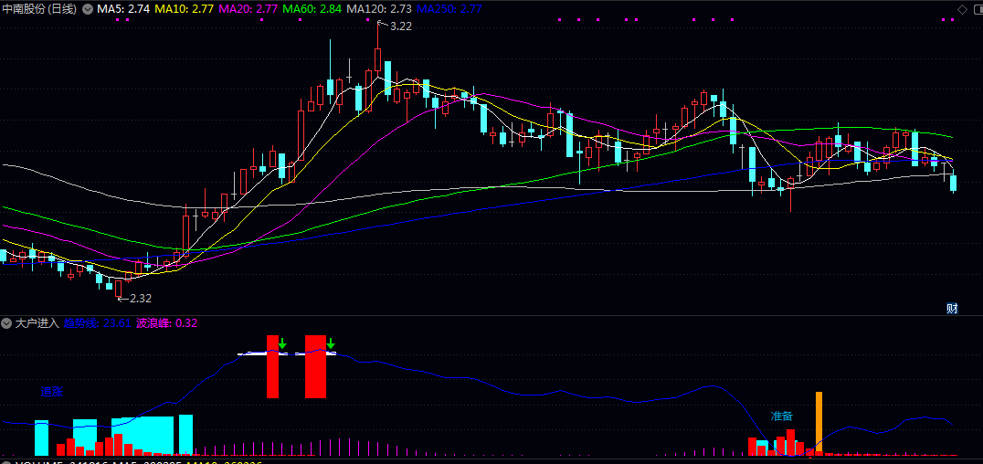Click the 波浪峰: 0.32 value label
This screenshot has height=464, width=983.
click(x=167, y=323)
